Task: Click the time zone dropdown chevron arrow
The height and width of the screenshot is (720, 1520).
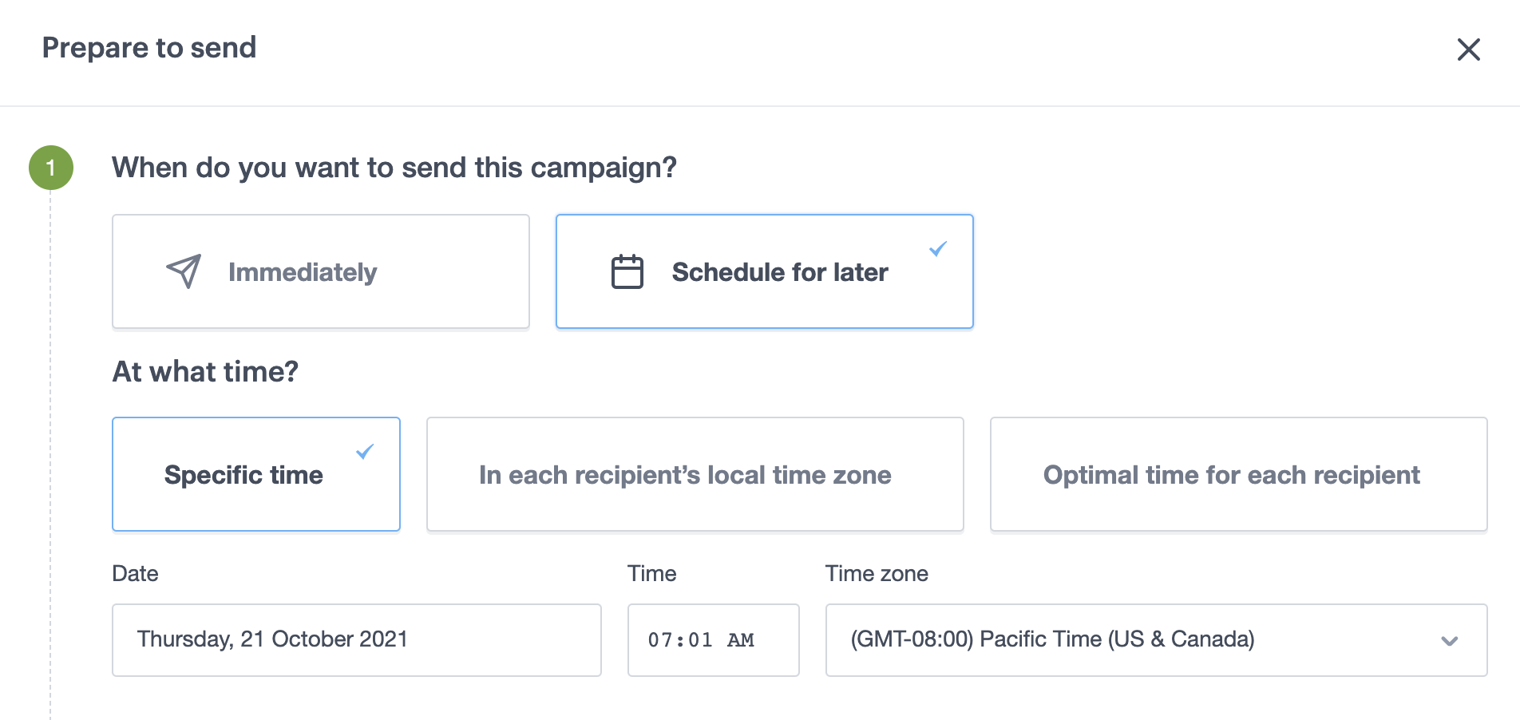Action: [1450, 641]
